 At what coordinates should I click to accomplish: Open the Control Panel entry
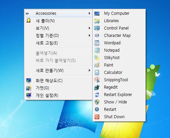coord(119,28)
